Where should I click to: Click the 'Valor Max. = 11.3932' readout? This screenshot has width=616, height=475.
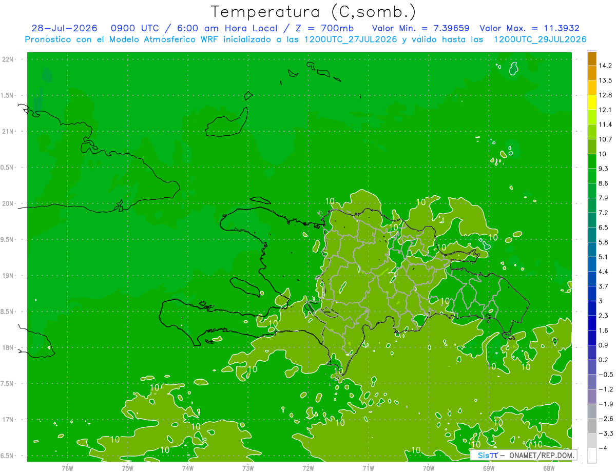point(529,28)
